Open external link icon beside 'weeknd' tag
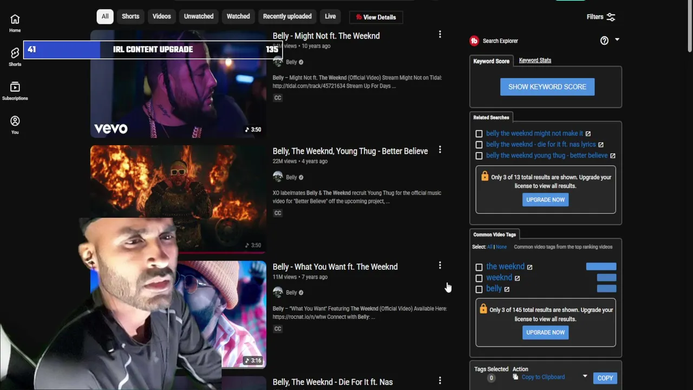Screen dimensions: 693x390 (517, 278)
